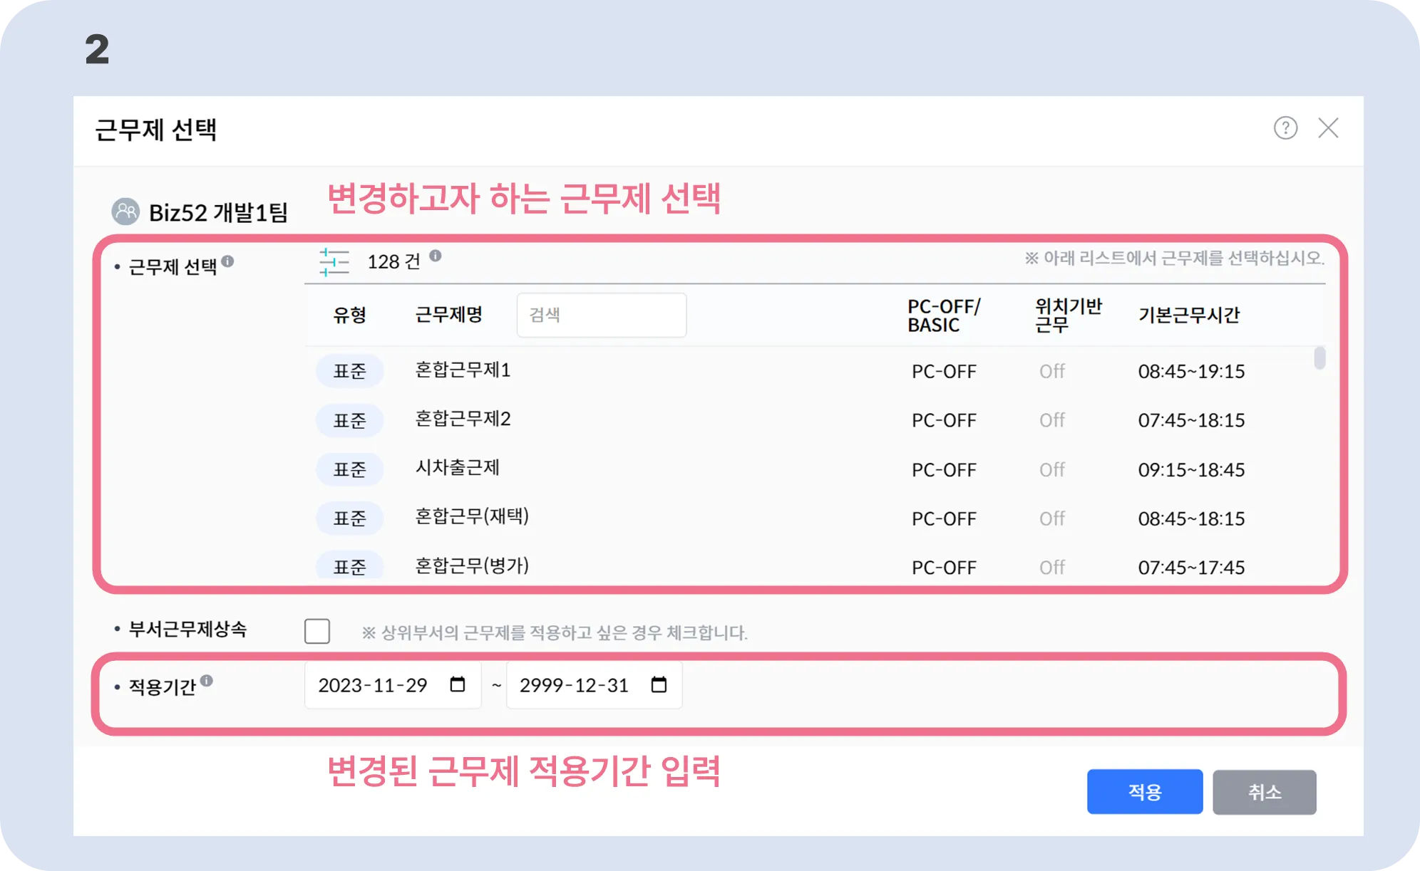The width and height of the screenshot is (1420, 871).
Task: Open the start date calendar picker icon
Action: [x=458, y=684]
